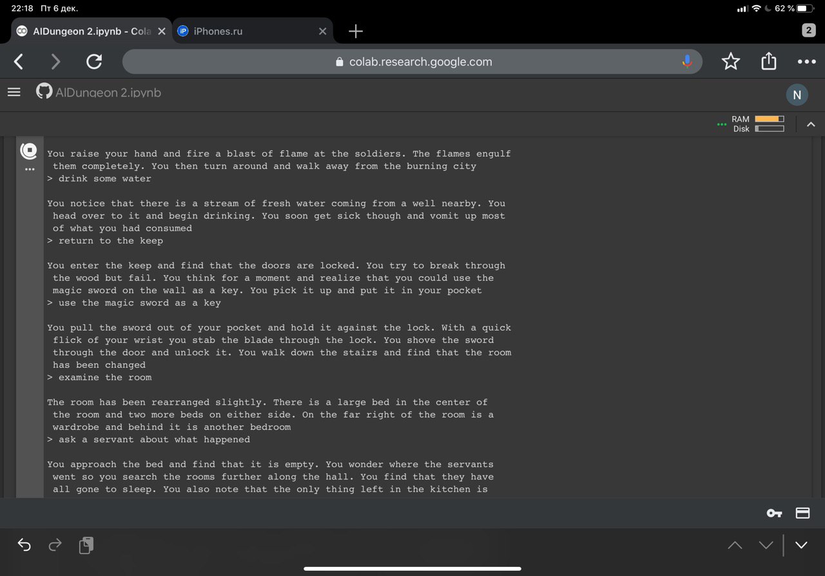
Task: Collapse the Colab header with chevron
Action: pyautogui.click(x=811, y=124)
